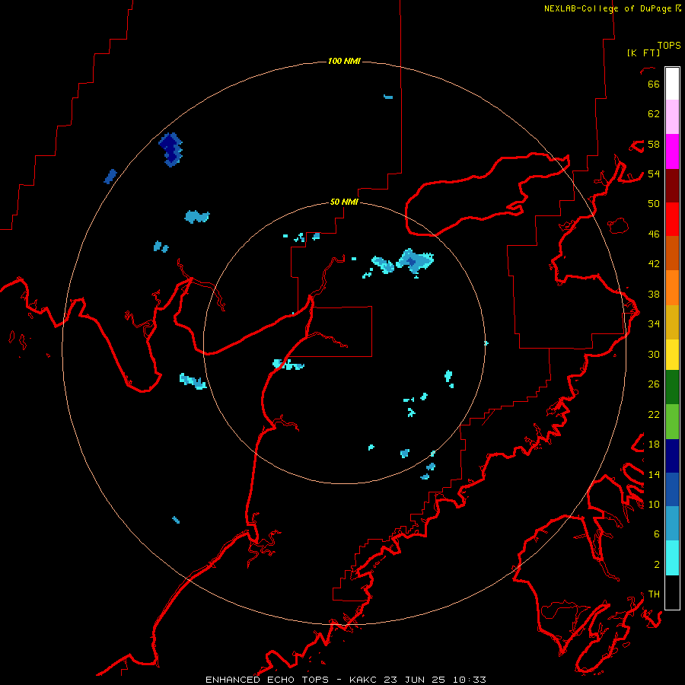Select the bright red legend band
The height and width of the screenshot is (685, 685).
coord(672,219)
